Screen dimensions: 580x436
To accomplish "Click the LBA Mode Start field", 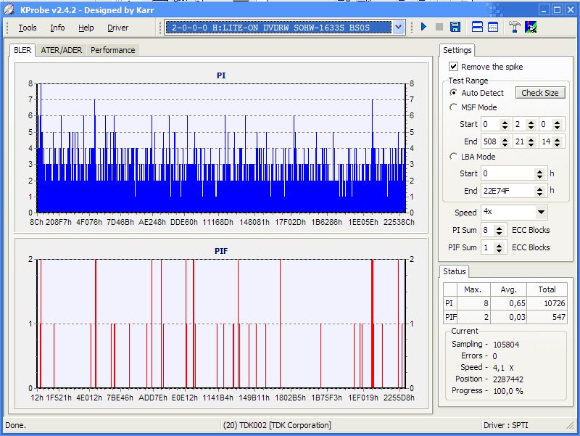I will (x=508, y=173).
